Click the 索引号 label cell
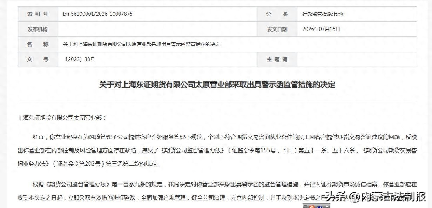The image size is (432, 208). (38, 14)
